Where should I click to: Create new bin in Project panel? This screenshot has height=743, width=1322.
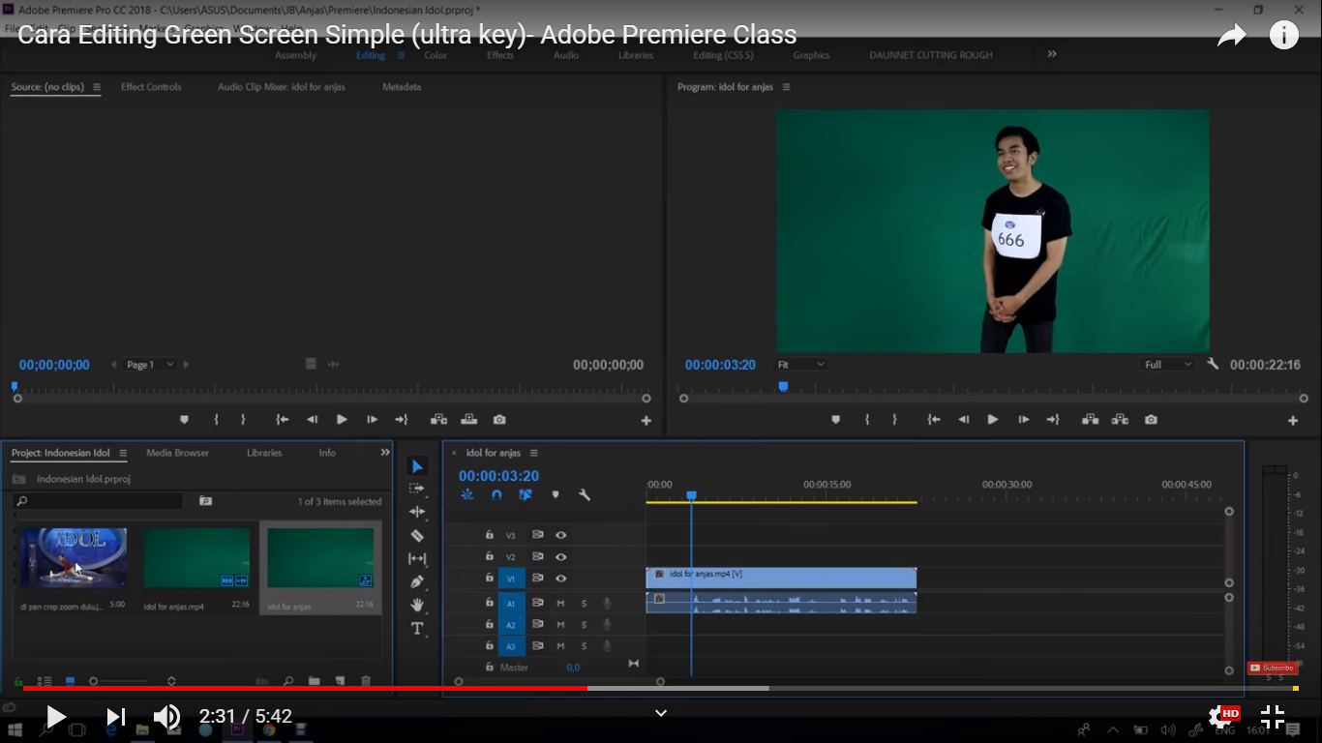(314, 681)
